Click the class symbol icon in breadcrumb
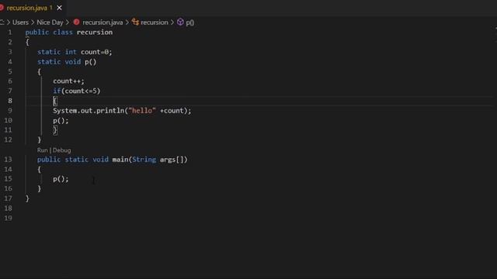 point(135,22)
